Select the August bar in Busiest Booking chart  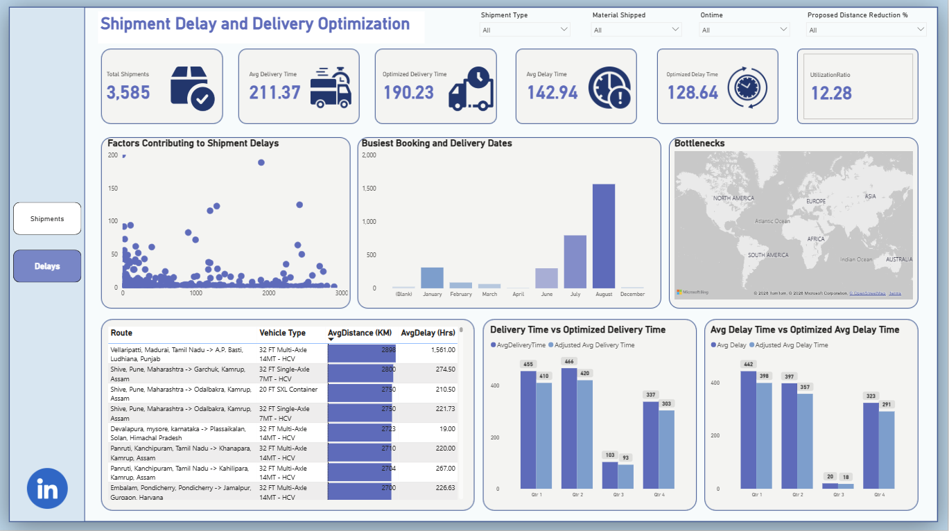603,236
